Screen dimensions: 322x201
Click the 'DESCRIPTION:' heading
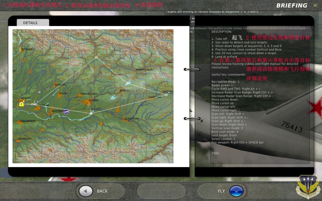tap(222, 32)
